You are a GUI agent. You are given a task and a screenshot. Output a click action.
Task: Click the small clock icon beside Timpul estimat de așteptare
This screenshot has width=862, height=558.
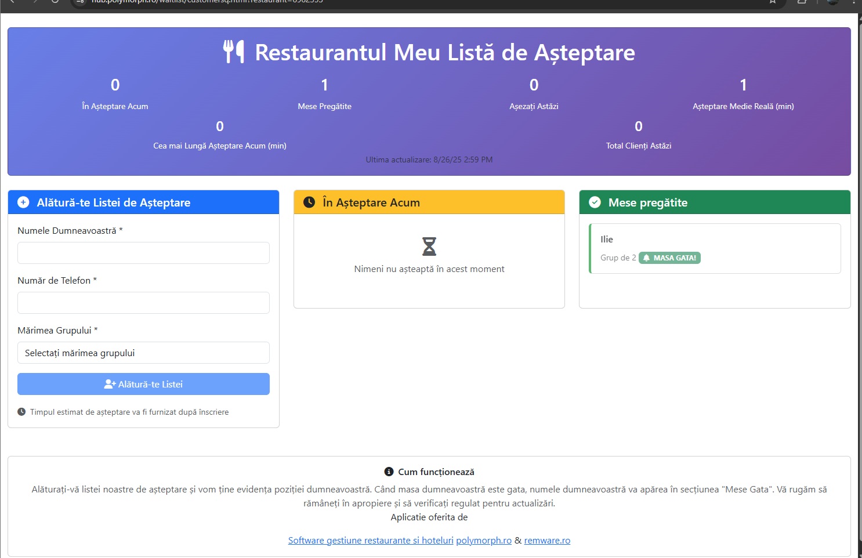click(x=21, y=412)
